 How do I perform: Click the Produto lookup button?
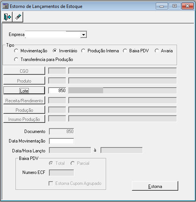click(x=24, y=81)
